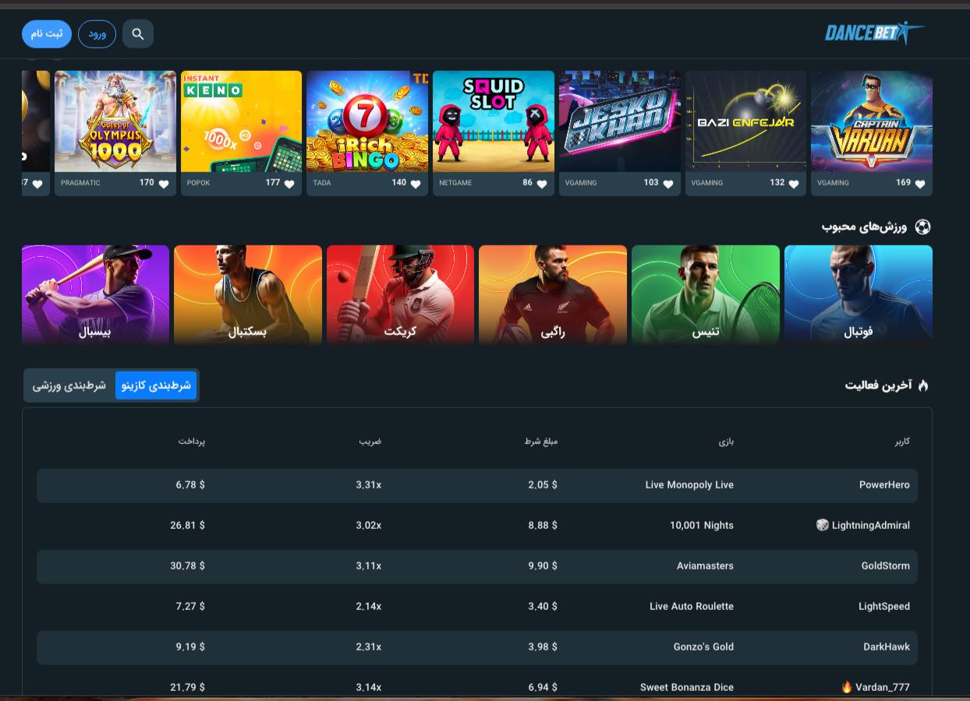The width and height of the screenshot is (970, 701).
Task: Like the Bazi Enfejar game heart
Action: click(x=794, y=184)
